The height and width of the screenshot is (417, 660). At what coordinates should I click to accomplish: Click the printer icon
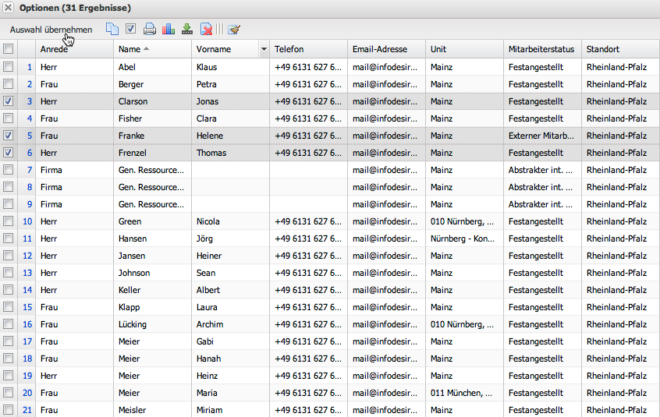coord(150,30)
